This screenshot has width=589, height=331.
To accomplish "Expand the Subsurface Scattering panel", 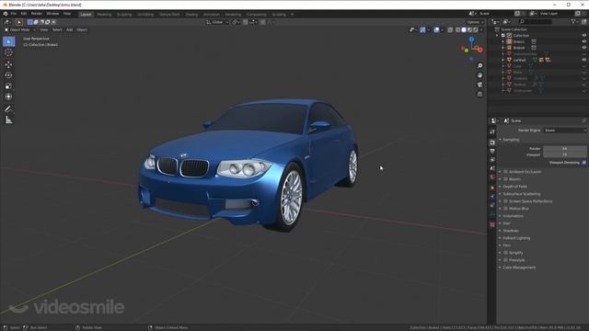I will click(522, 194).
